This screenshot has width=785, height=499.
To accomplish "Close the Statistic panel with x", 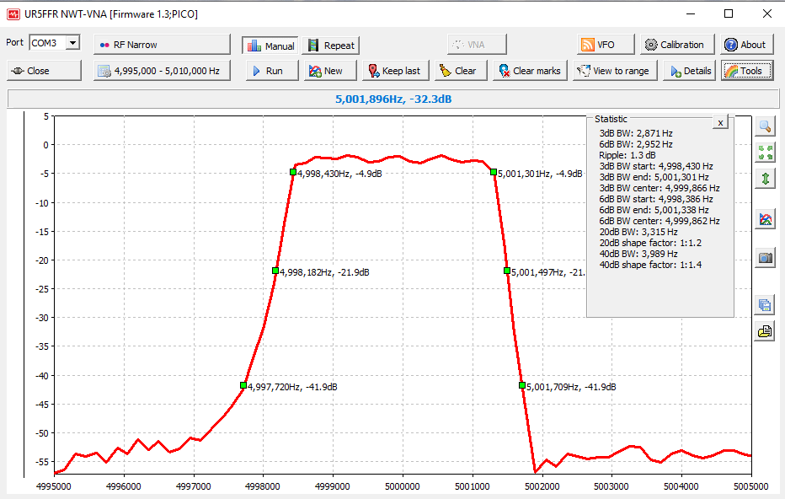I will pos(719,123).
